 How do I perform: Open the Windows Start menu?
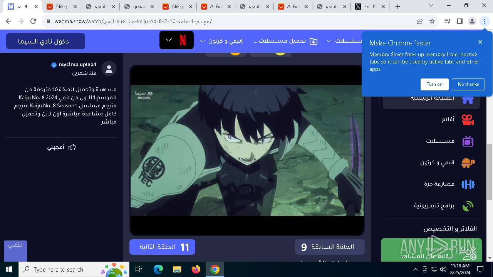[9, 269]
